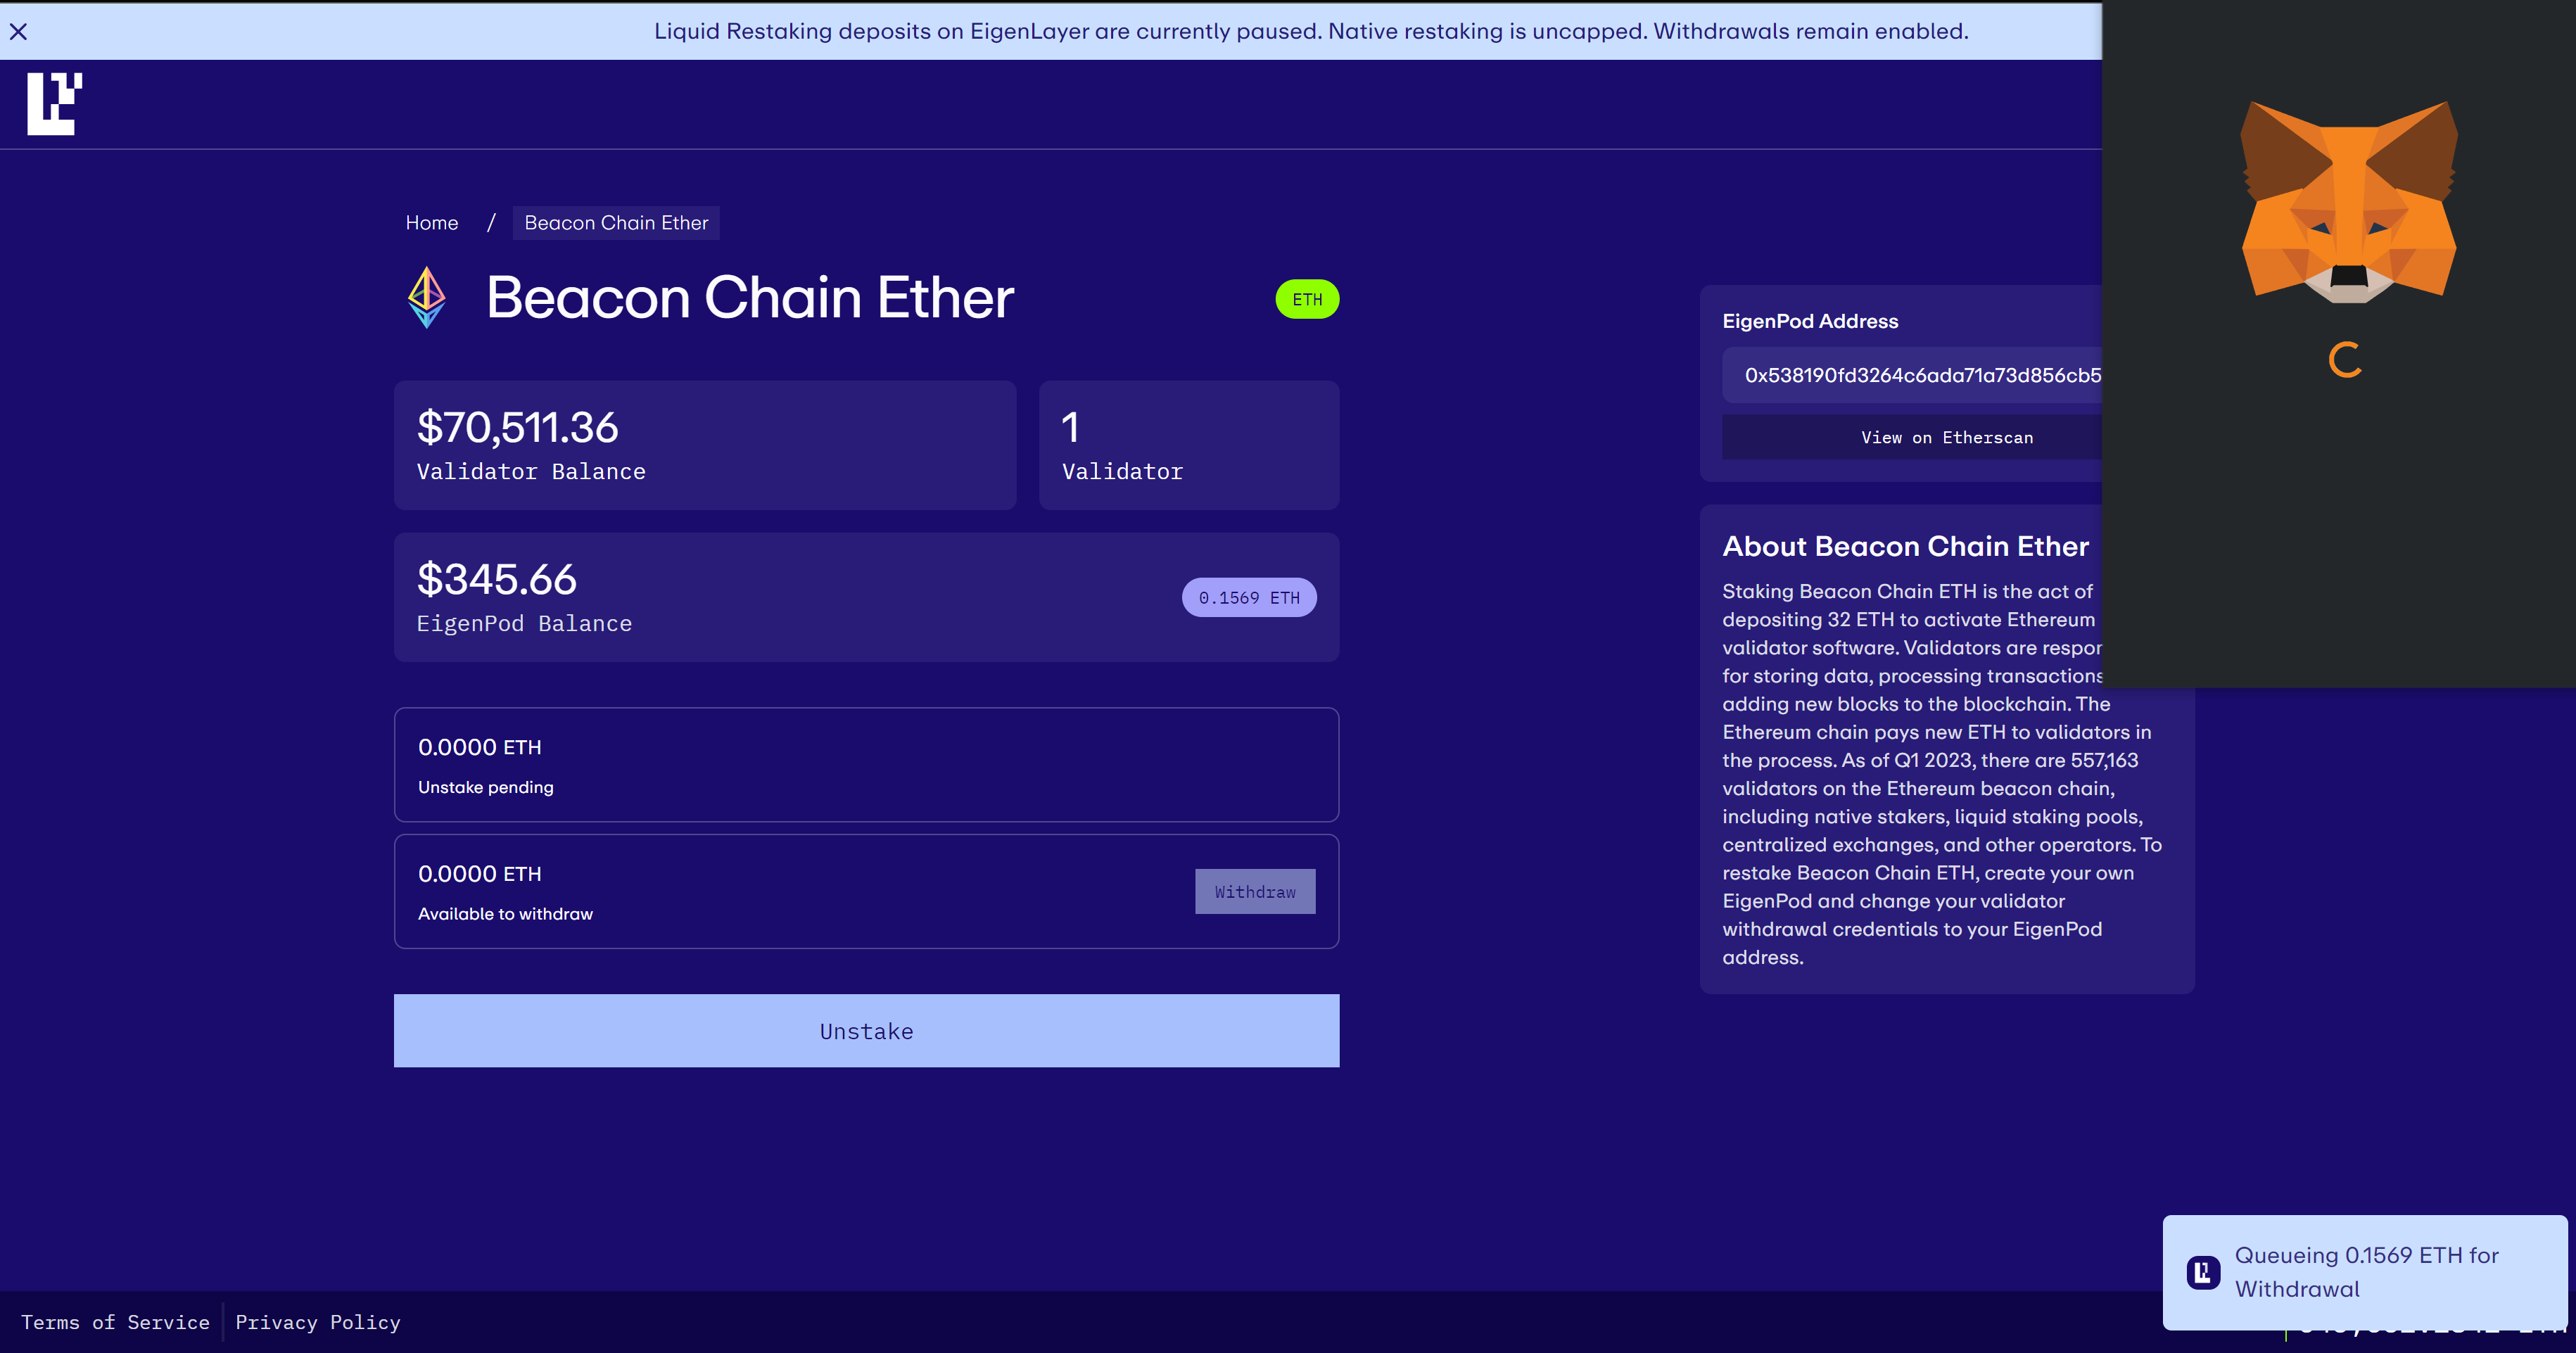This screenshot has width=2576, height=1353.
Task: Open the Privacy Policy link
Action: pyautogui.click(x=317, y=1322)
